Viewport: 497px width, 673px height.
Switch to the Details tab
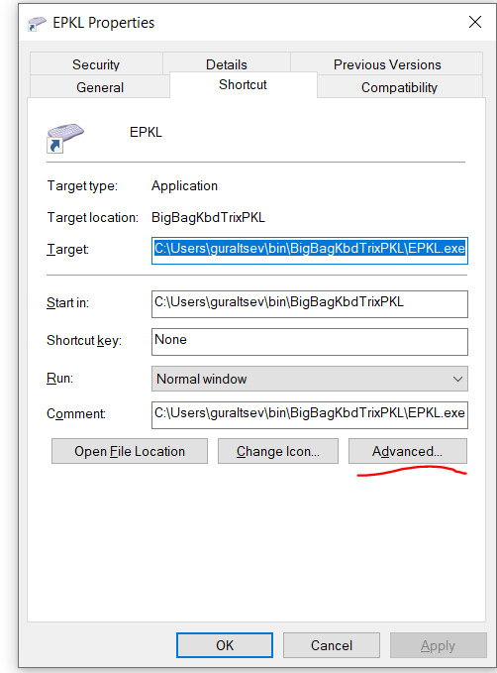(227, 64)
